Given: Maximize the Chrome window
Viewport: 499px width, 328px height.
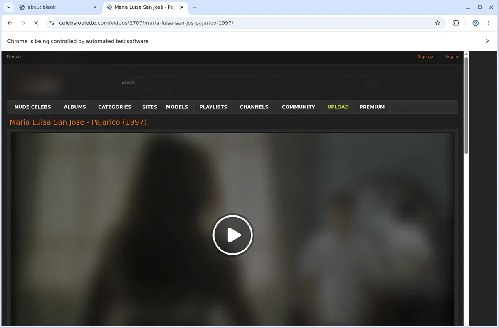Looking at the screenshot, I should pyautogui.click(x=479, y=7).
